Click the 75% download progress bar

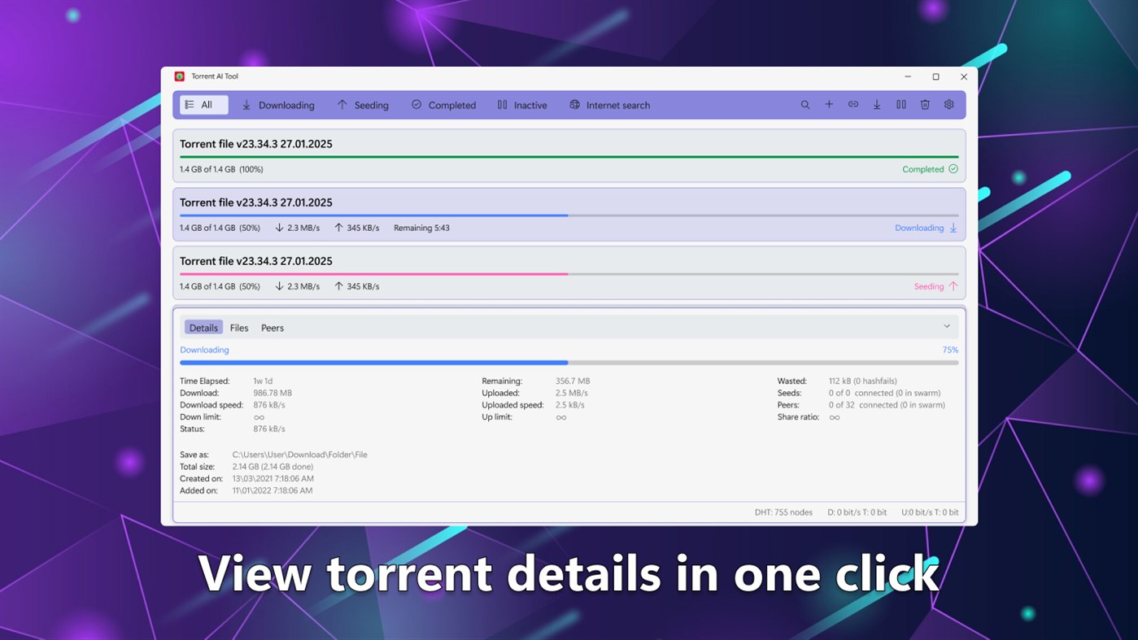[x=569, y=363]
